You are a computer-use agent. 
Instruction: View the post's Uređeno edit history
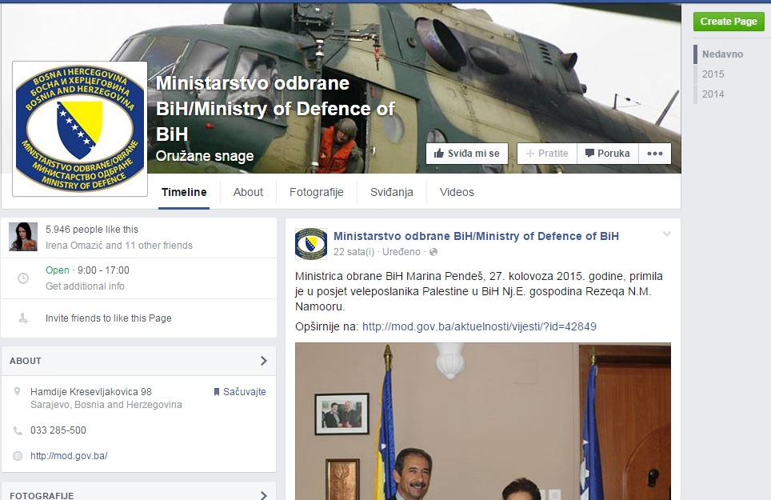[401, 252]
